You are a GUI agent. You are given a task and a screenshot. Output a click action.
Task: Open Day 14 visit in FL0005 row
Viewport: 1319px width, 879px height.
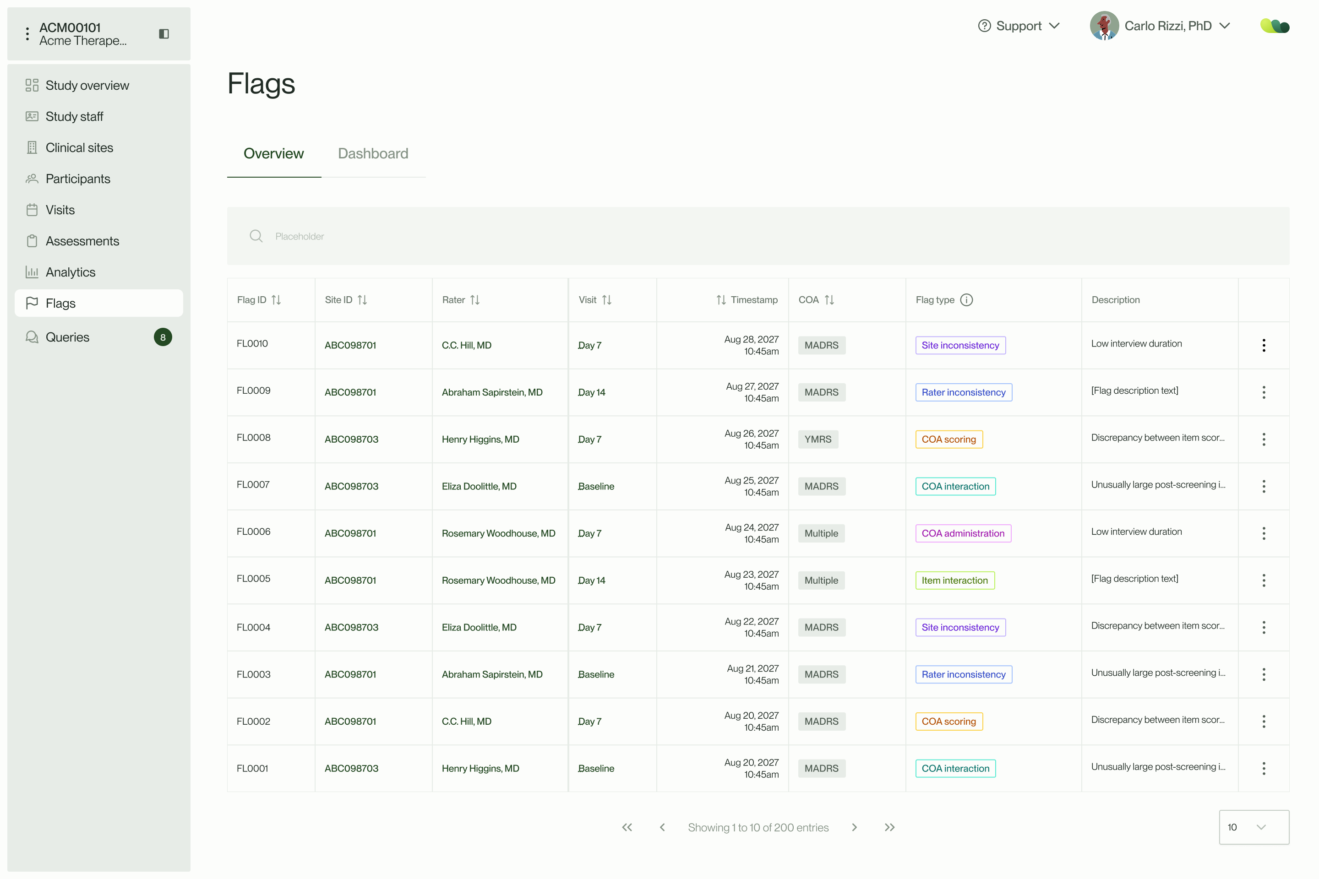(x=592, y=580)
